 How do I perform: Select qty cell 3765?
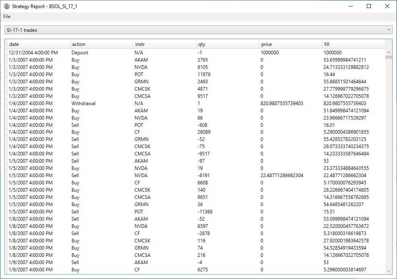[203, 60]
